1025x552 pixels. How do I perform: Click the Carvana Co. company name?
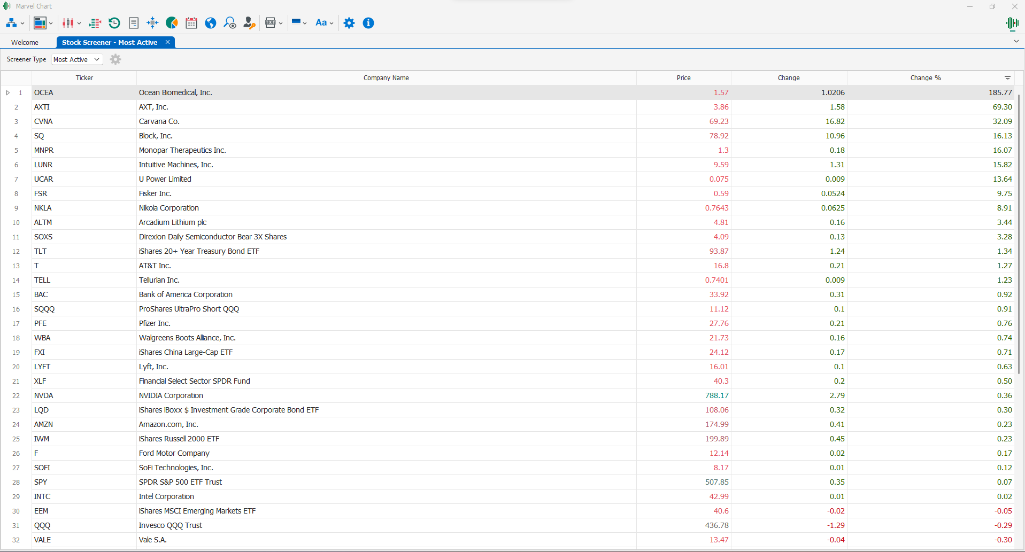pos(159,121)
